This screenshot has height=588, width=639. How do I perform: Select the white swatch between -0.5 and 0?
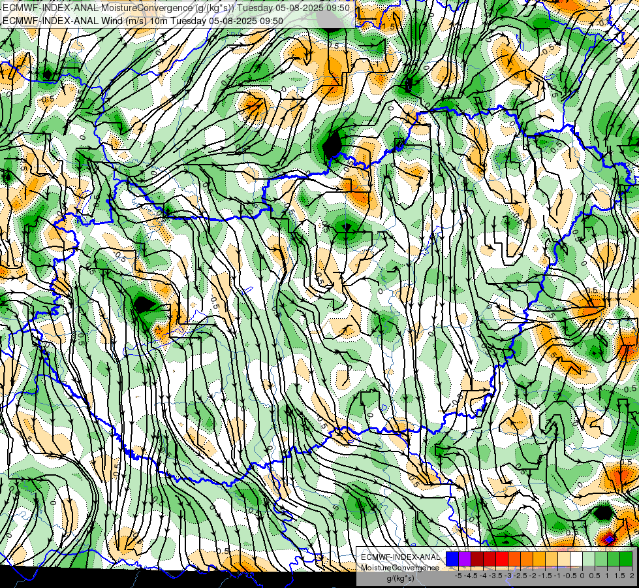576,559
